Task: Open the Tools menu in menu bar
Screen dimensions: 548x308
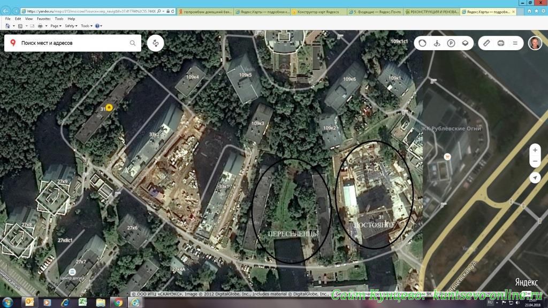Action: click(x=59, y=19)
